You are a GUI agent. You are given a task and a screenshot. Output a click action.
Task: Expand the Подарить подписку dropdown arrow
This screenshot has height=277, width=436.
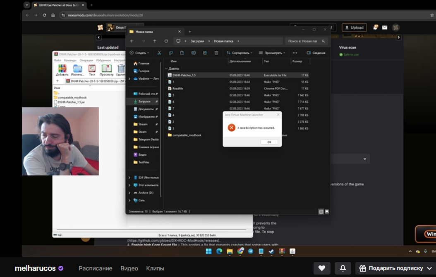click(x=429, y=268)
